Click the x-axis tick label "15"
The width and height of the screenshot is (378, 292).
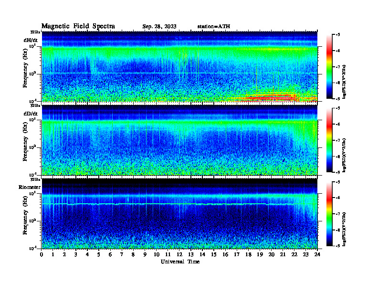pyautogui.click(x=214, y=254)
